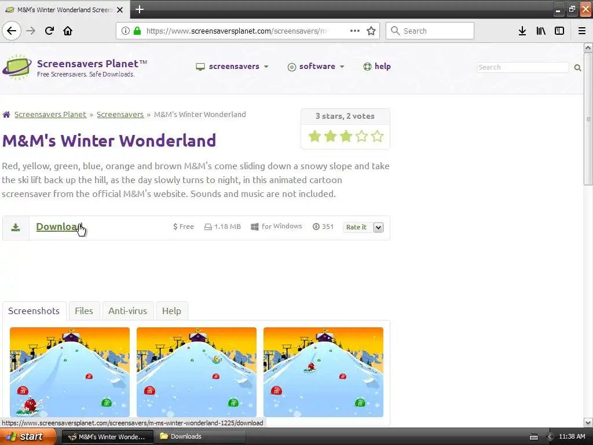Screen dimensions: 593x445
Task: Open the first screenshot with surfing red M&M
Action: (69, 373)
